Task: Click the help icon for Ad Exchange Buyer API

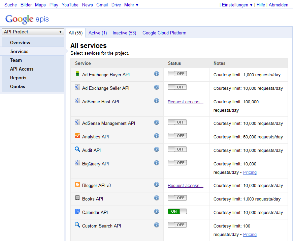Action: click(157, 74)
